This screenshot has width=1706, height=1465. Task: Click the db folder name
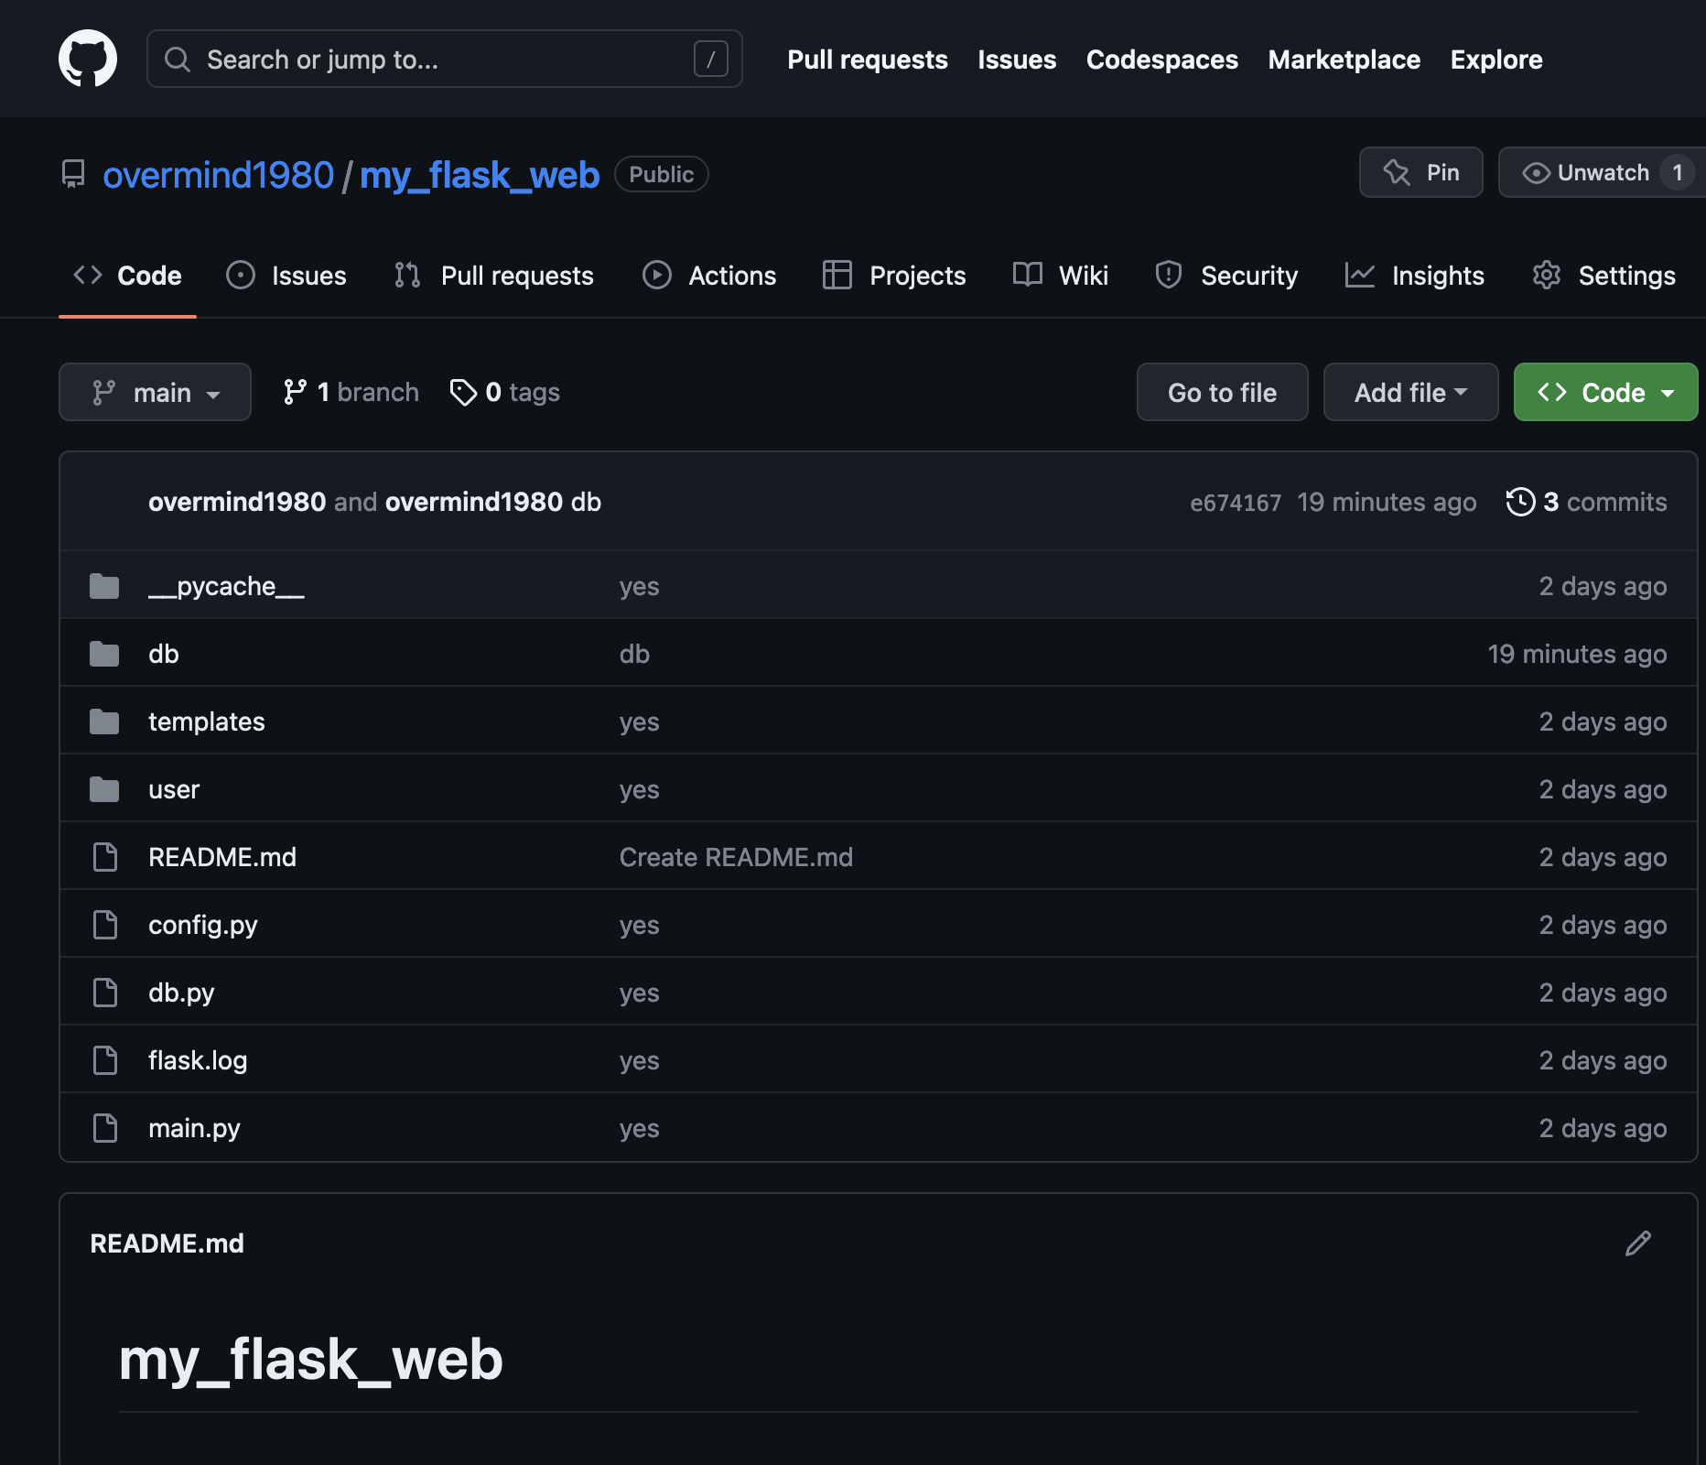click(x=164, y=654)
